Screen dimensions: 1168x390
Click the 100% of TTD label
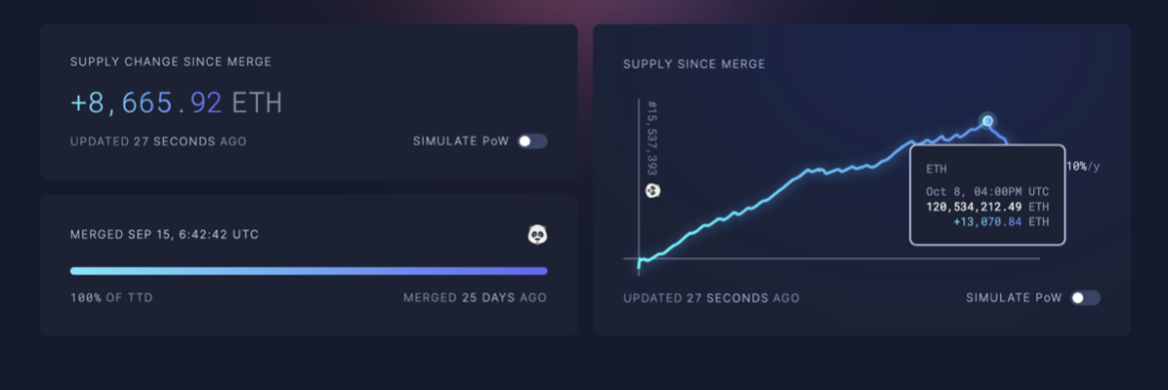111,297
